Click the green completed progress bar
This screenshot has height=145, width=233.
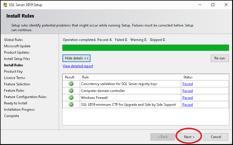[x=146, y=48]
